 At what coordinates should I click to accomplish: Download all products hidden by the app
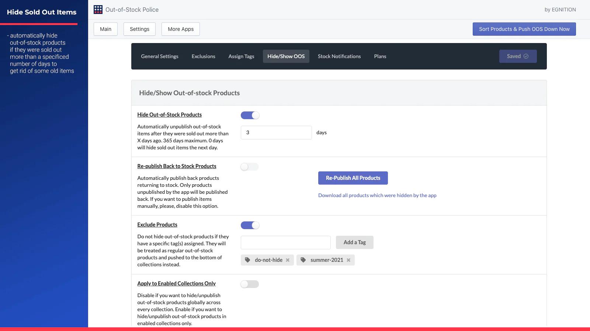[x=377, y=195]
